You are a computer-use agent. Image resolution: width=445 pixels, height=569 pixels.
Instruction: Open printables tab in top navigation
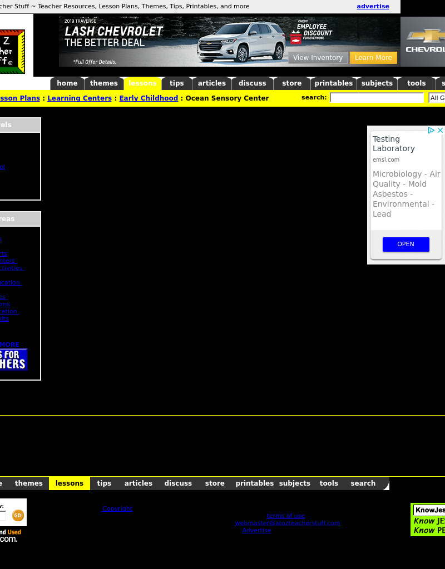[x=334, y=83]
